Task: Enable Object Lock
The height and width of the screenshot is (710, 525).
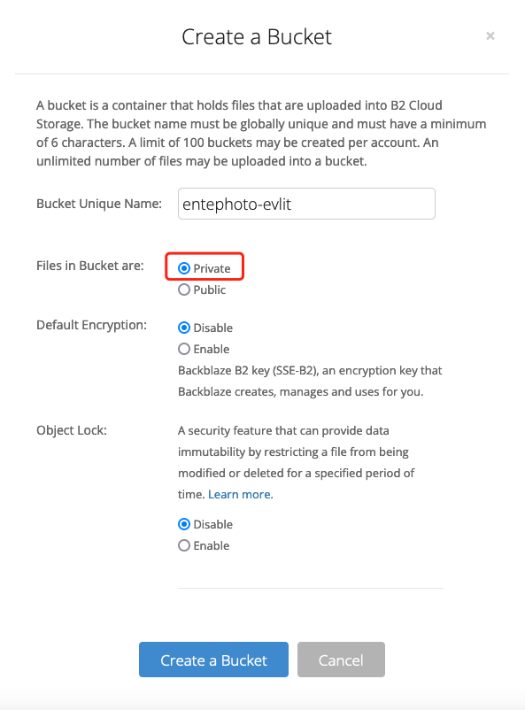Action: pos(184,545)
